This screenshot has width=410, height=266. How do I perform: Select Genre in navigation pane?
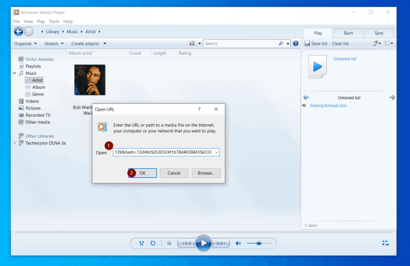34,94
